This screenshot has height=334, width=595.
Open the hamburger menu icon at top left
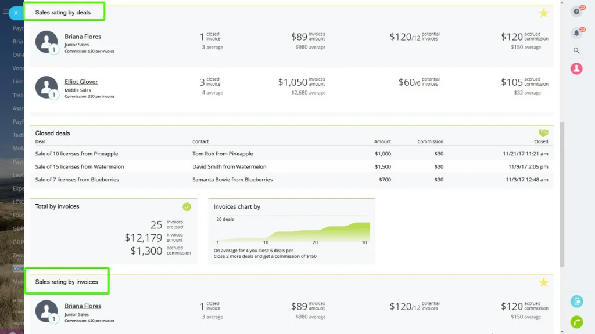coord(5,12)
